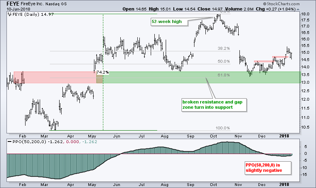Click the red resistance zone rectangle near February
This screenshot has width=316, height=188.
coord(55,77)
